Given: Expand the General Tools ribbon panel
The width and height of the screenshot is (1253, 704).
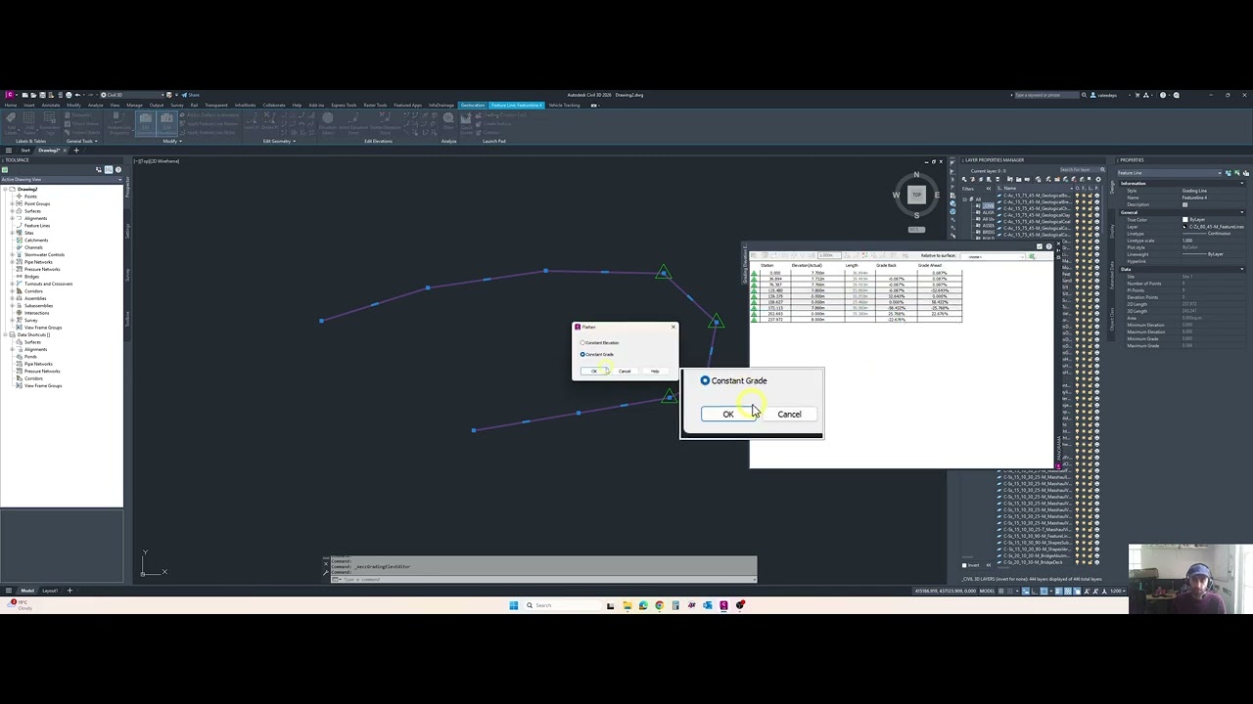Looking at the screenshot, I should pos(80,141).
